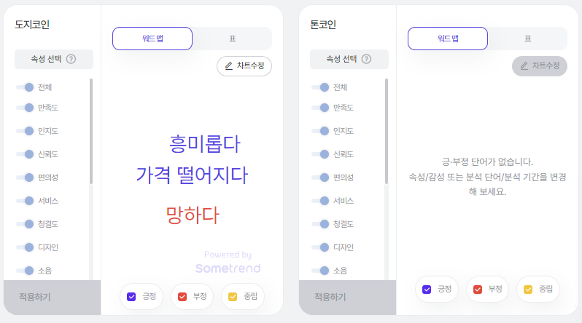Click help icon beside 도지코인 속성 선택
Image resolution: width=582 pixels, height=323 pixels.
coord(71,59)
